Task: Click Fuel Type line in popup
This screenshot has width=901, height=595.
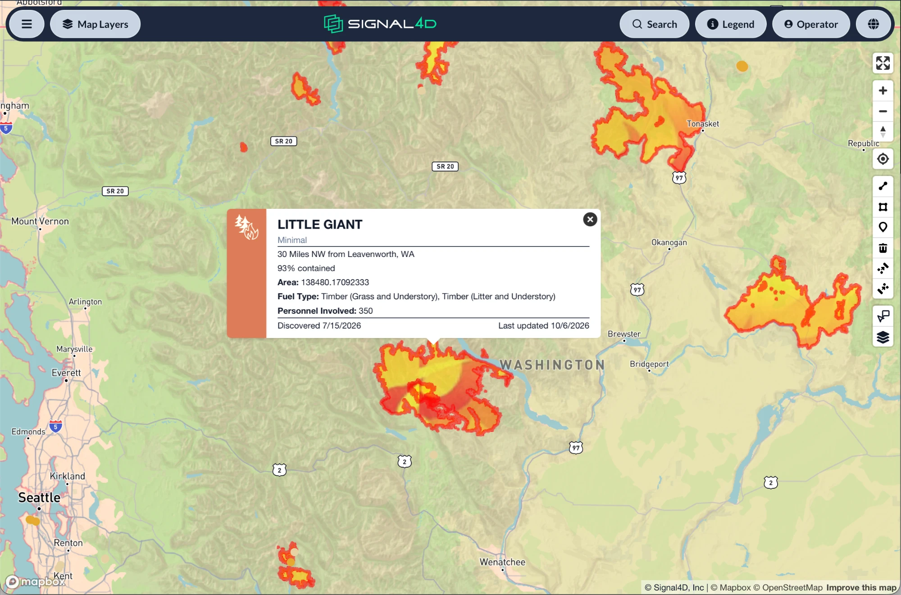Action: [416, 296]
